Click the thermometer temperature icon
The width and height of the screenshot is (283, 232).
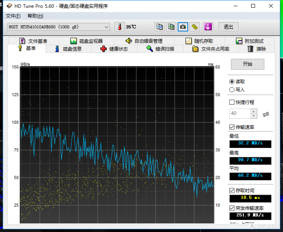pyautogui.click(x=119, y=27)
